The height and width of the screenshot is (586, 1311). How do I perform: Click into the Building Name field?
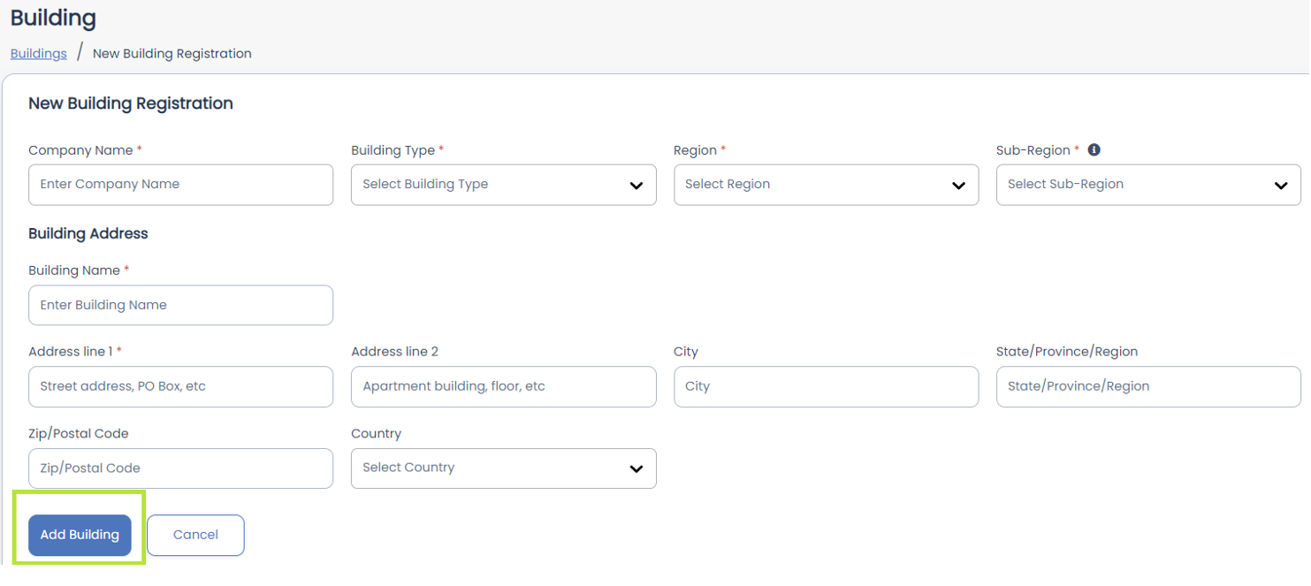(180, 305)
